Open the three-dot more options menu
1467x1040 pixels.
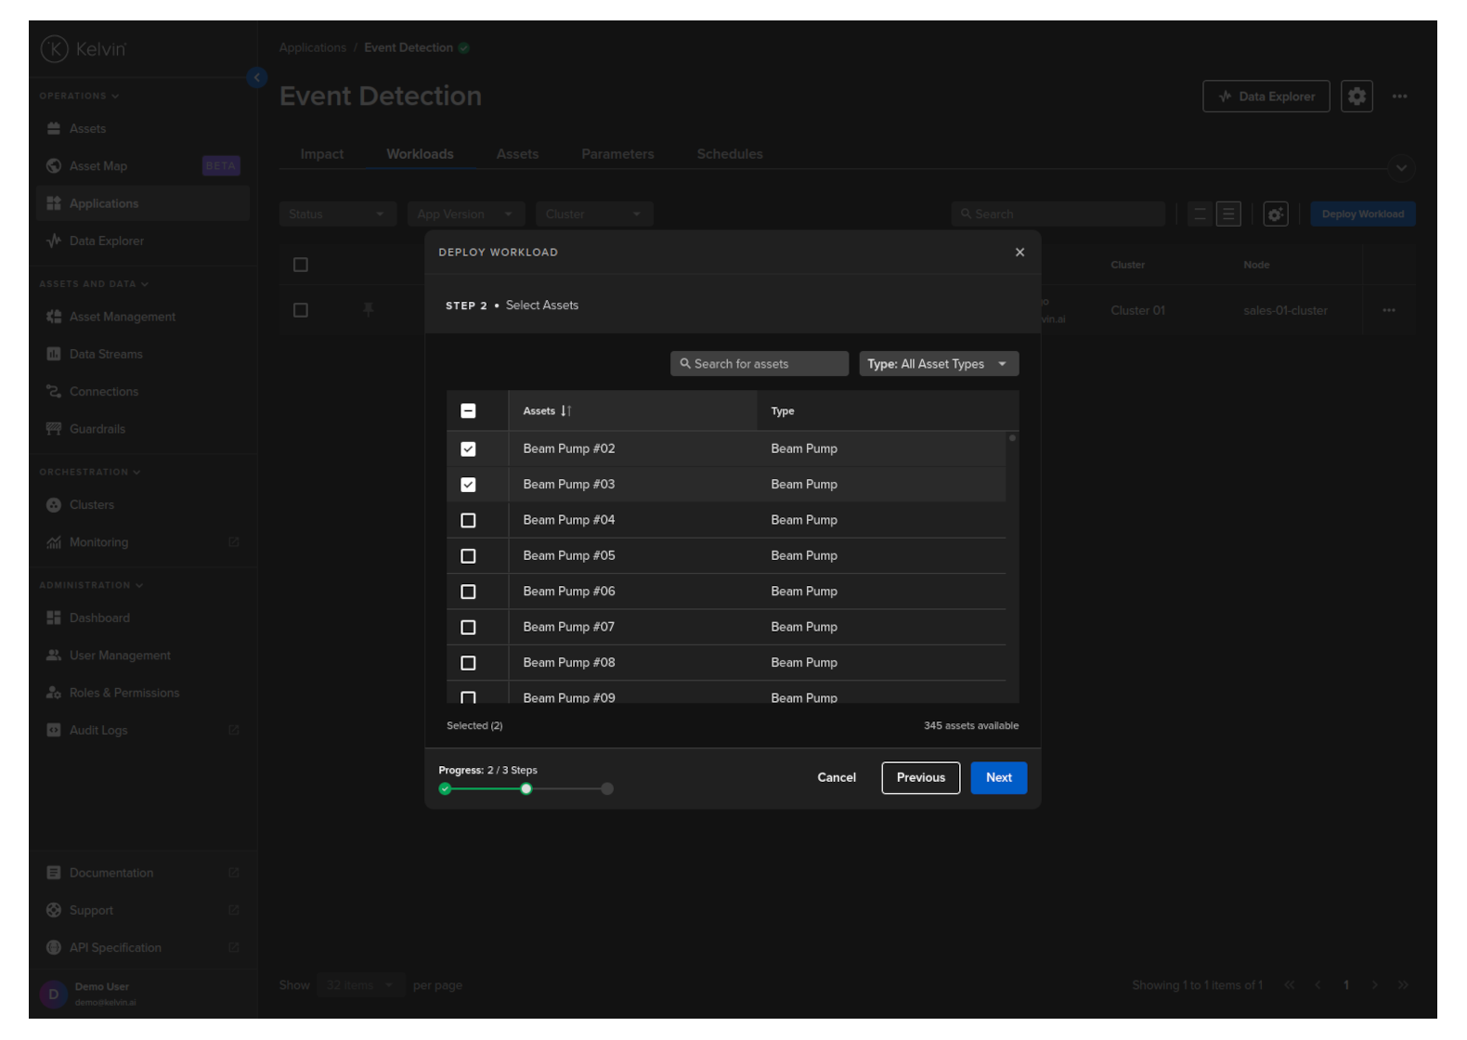pyautogui.click(x=1399, y=97)
